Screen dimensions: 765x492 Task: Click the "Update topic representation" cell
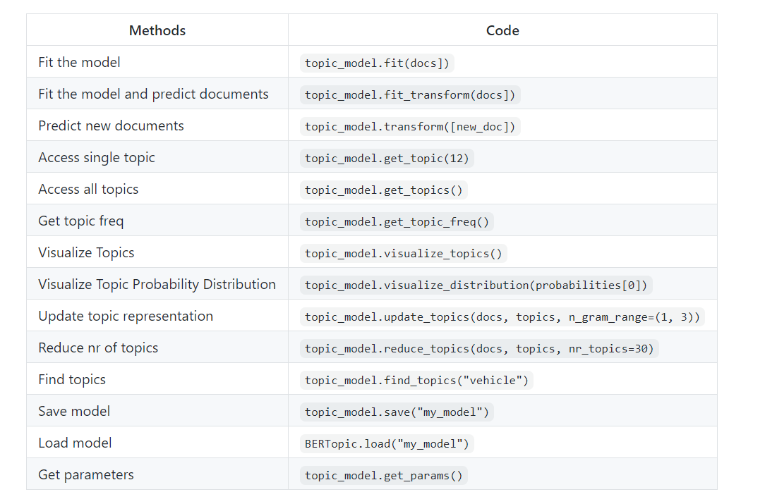coord(126,316)
